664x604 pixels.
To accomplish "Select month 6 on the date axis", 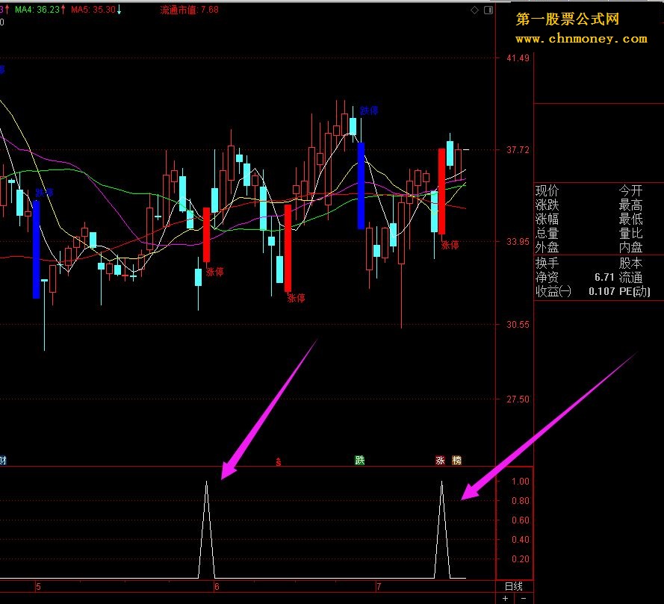I will 217,587.
